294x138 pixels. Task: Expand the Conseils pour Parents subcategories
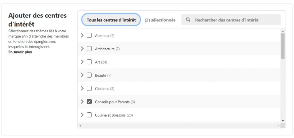pos(82,102)
